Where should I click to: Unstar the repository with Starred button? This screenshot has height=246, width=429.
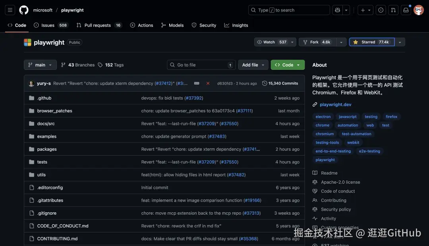372,42
